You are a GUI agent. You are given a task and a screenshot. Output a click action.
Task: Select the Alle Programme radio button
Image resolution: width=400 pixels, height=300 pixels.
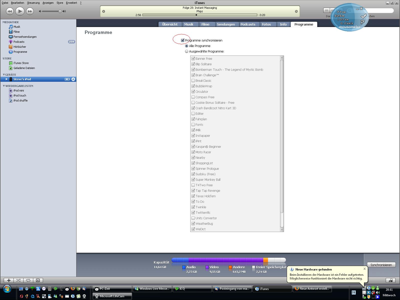point(186,46)
